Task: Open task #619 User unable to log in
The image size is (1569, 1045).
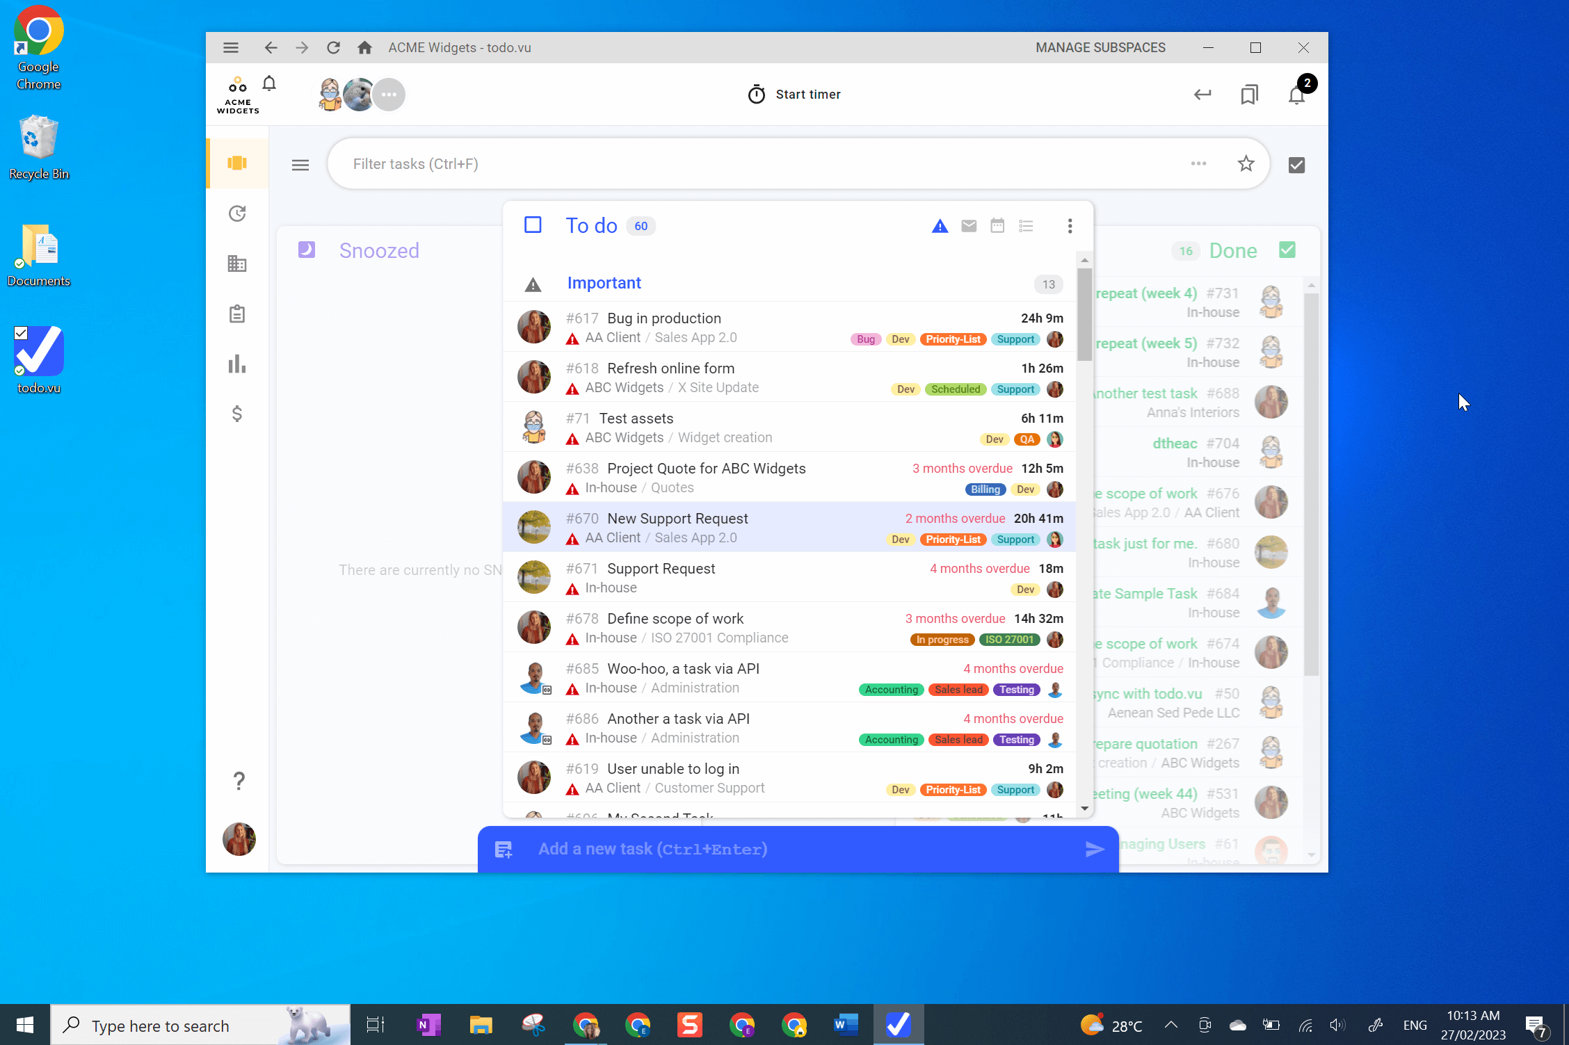Action: (789, 777)
